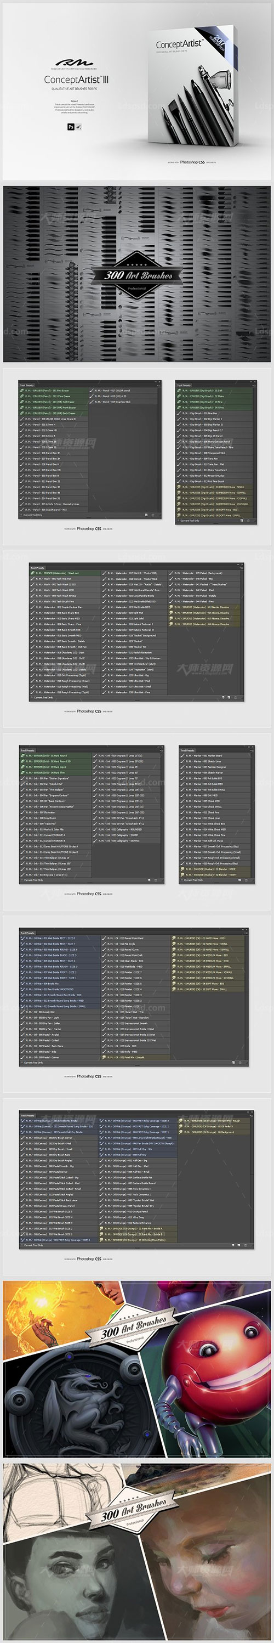Delete preset via trash icon in Pencil panel

pyautogui.click(x=152, y=515)
